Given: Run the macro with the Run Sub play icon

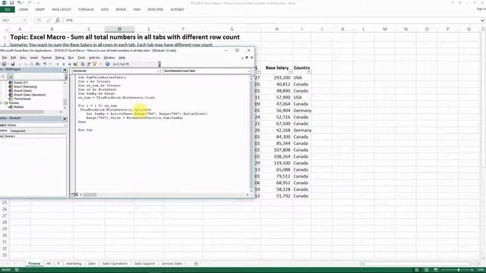Looking at the screenshot, I should pos(58,64).
